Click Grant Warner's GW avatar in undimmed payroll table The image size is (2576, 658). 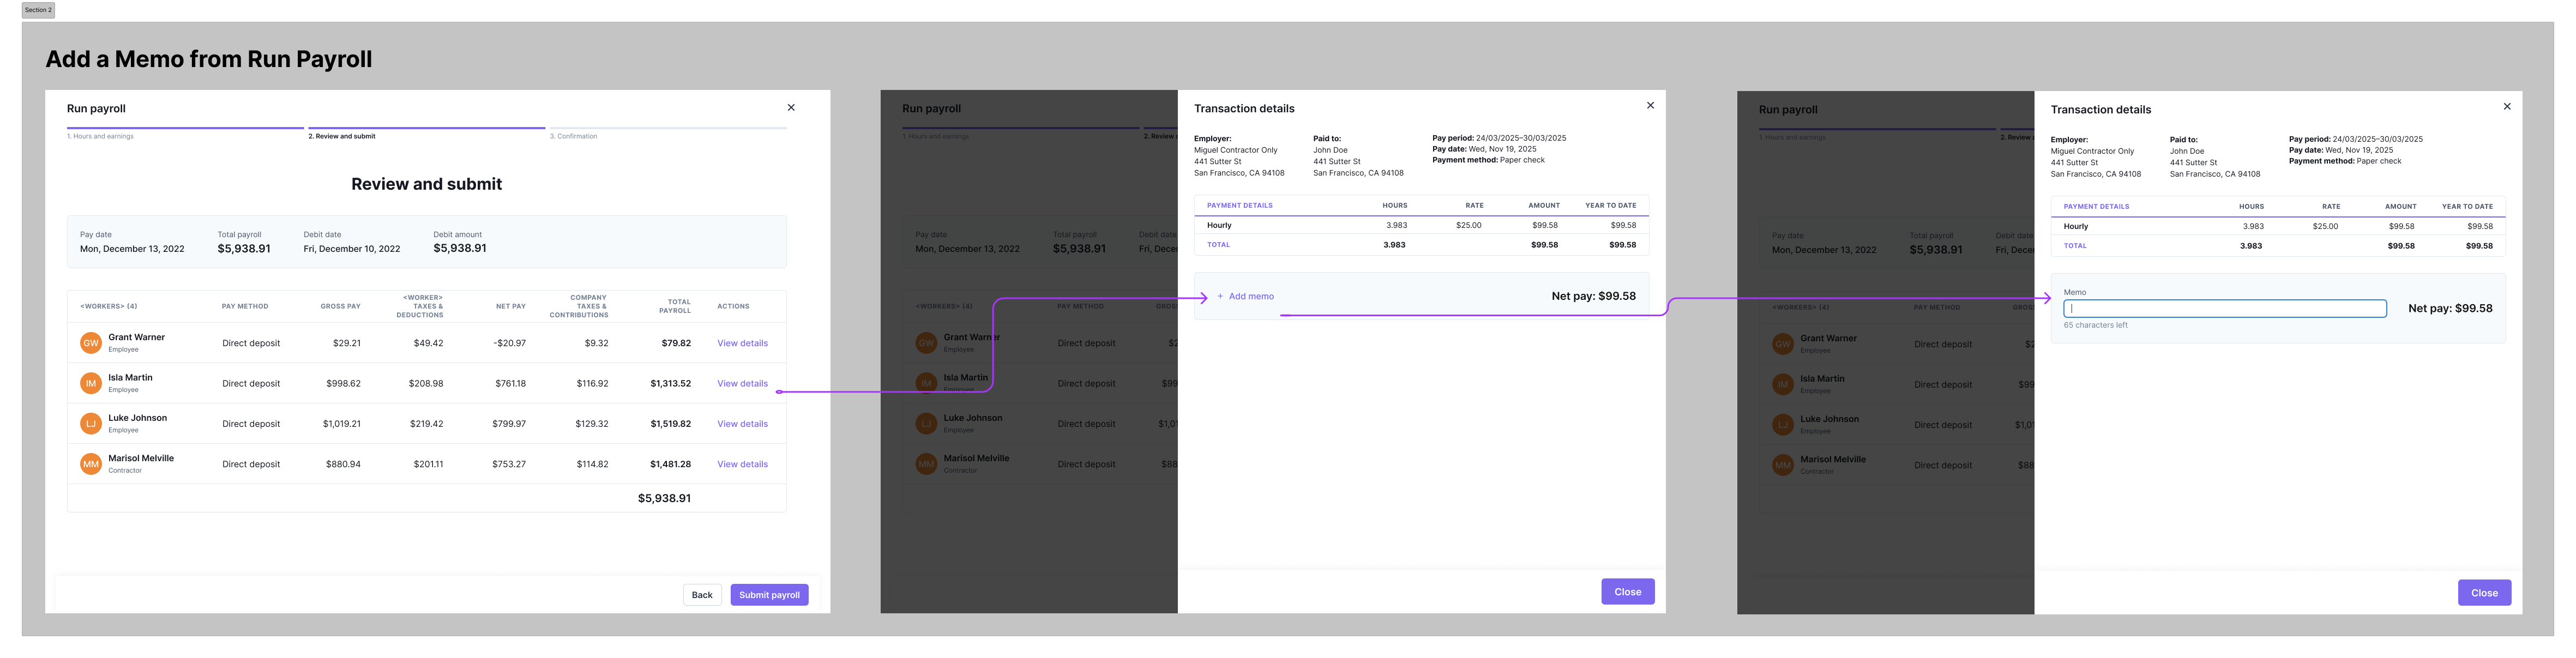pos(91,343)
